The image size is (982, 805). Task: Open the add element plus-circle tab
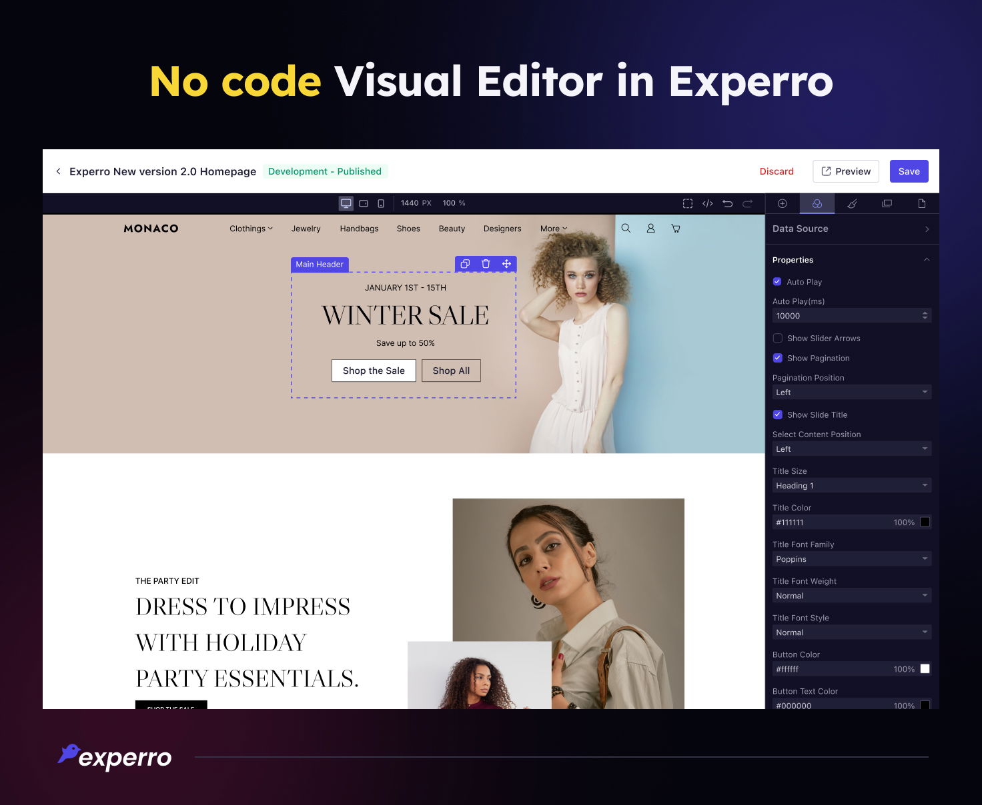[783, 203]
